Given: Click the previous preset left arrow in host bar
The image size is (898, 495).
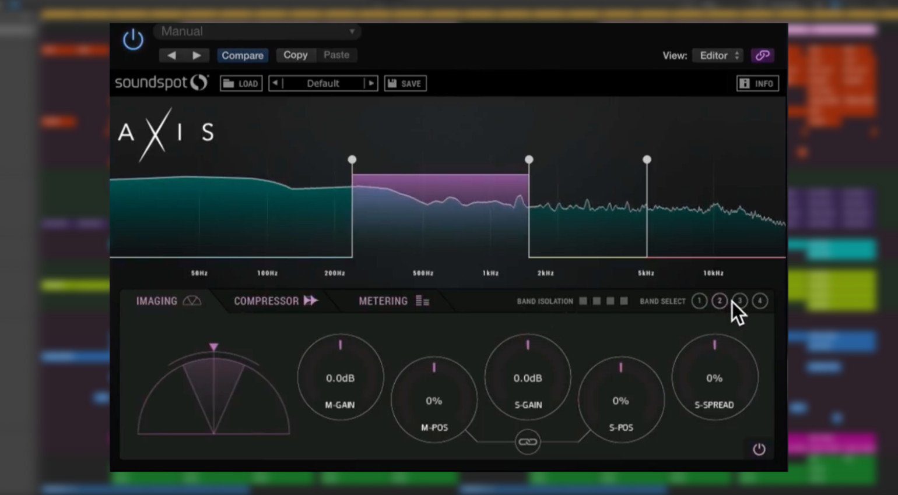Looking at the screenshot, I should (171, 55).
